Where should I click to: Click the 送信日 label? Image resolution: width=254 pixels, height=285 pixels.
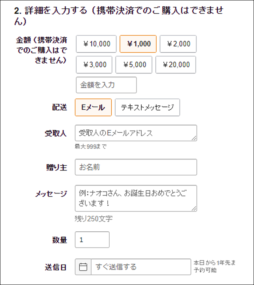56,267
